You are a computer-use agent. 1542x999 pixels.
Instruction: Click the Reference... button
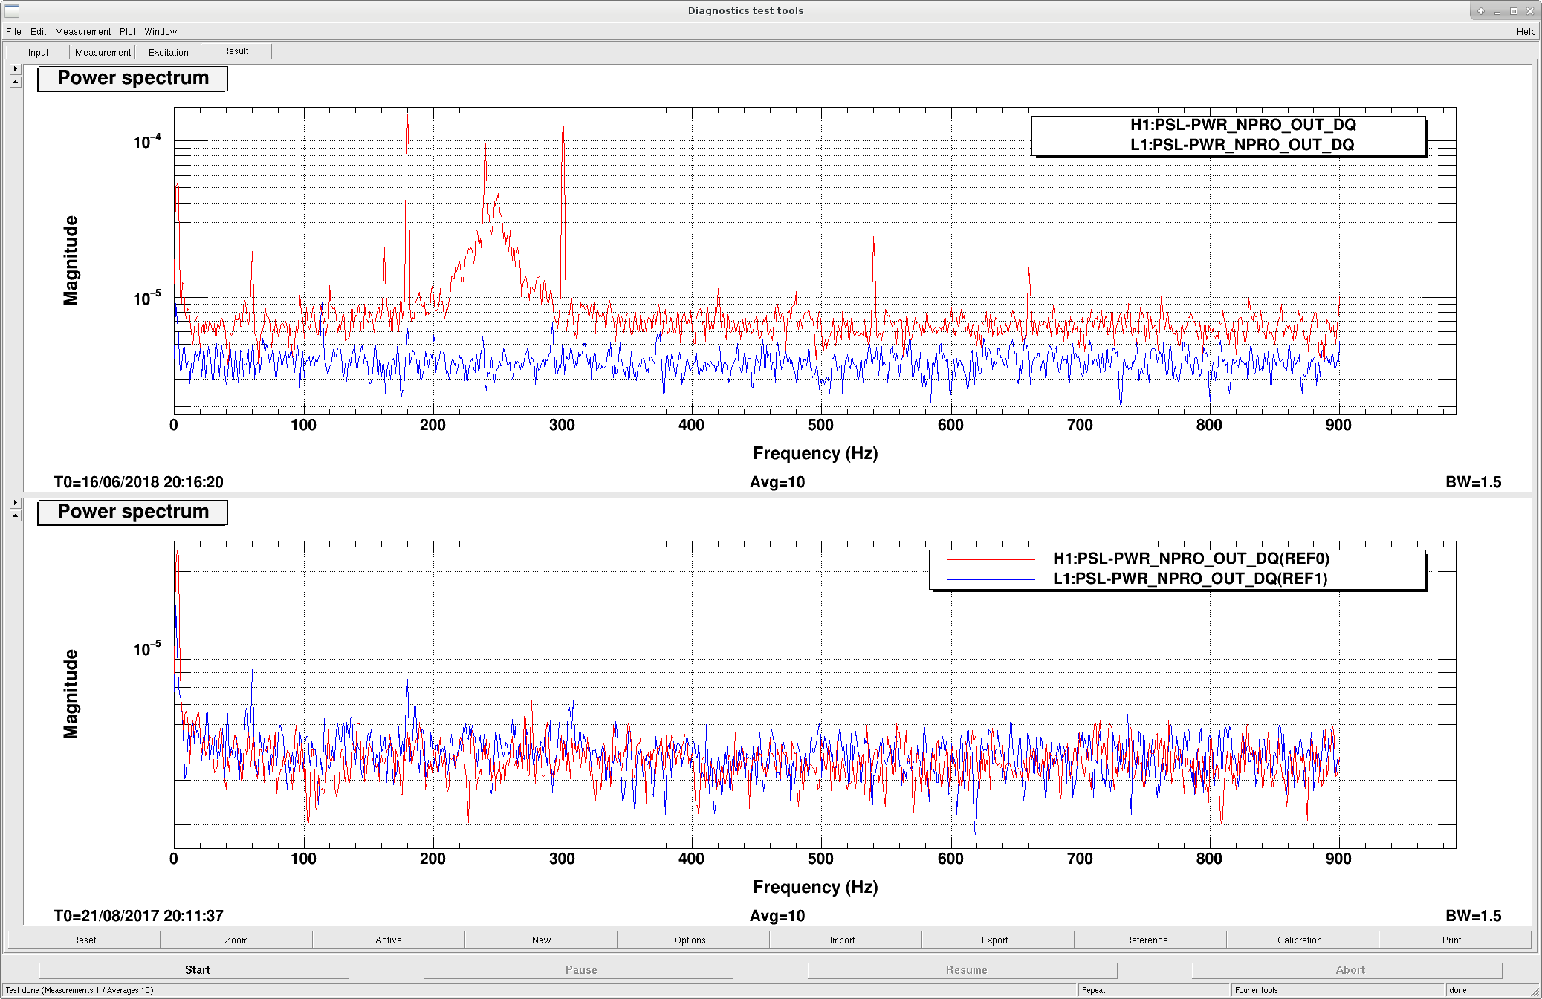(1150, 940)
